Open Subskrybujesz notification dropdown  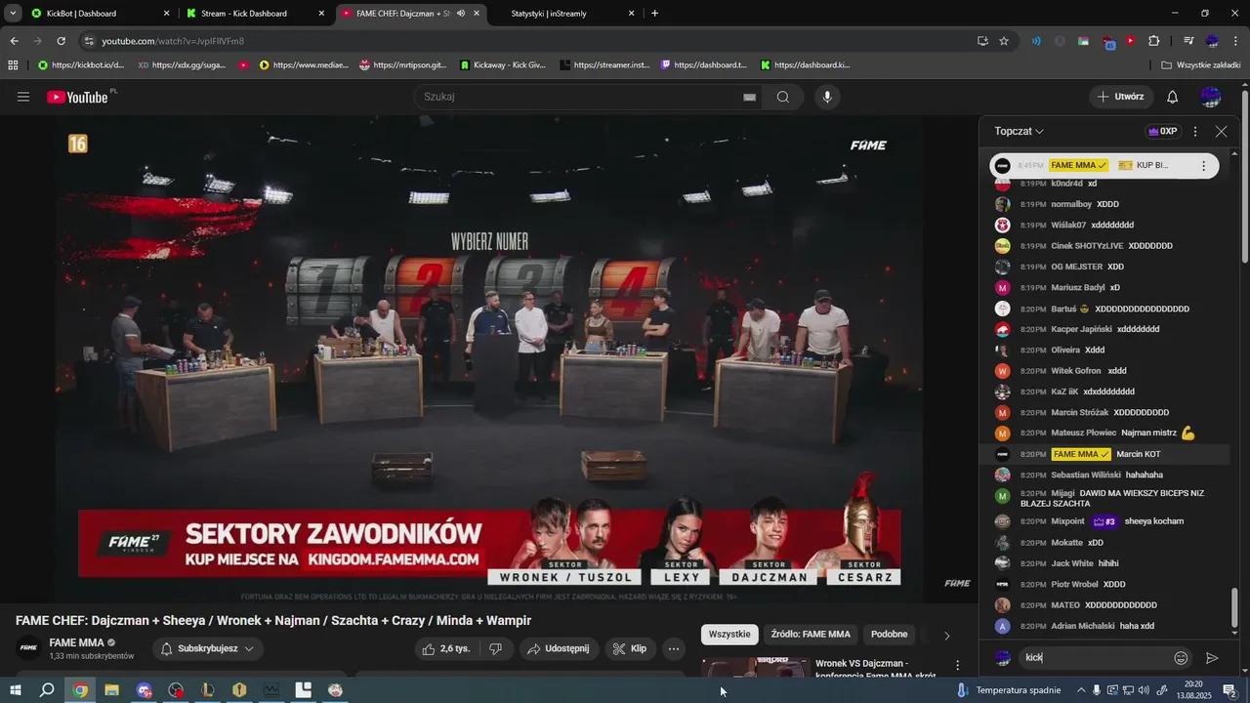pyautogui.click(x=208, y=648)
